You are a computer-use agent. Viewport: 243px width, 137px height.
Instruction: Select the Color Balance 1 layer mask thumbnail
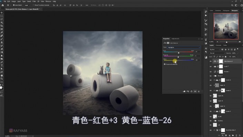pos(221,61)
